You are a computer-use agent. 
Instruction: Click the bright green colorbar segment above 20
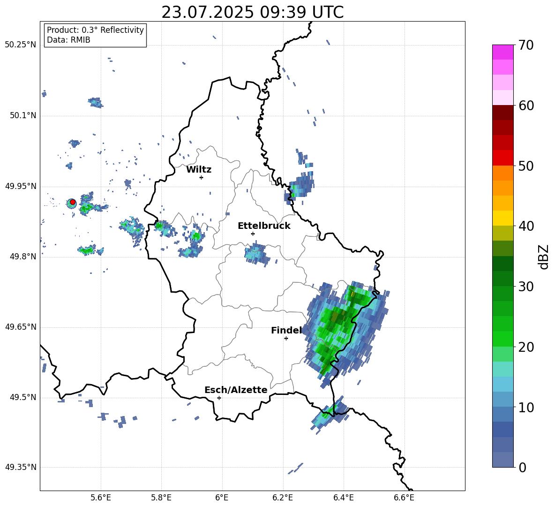502,339
